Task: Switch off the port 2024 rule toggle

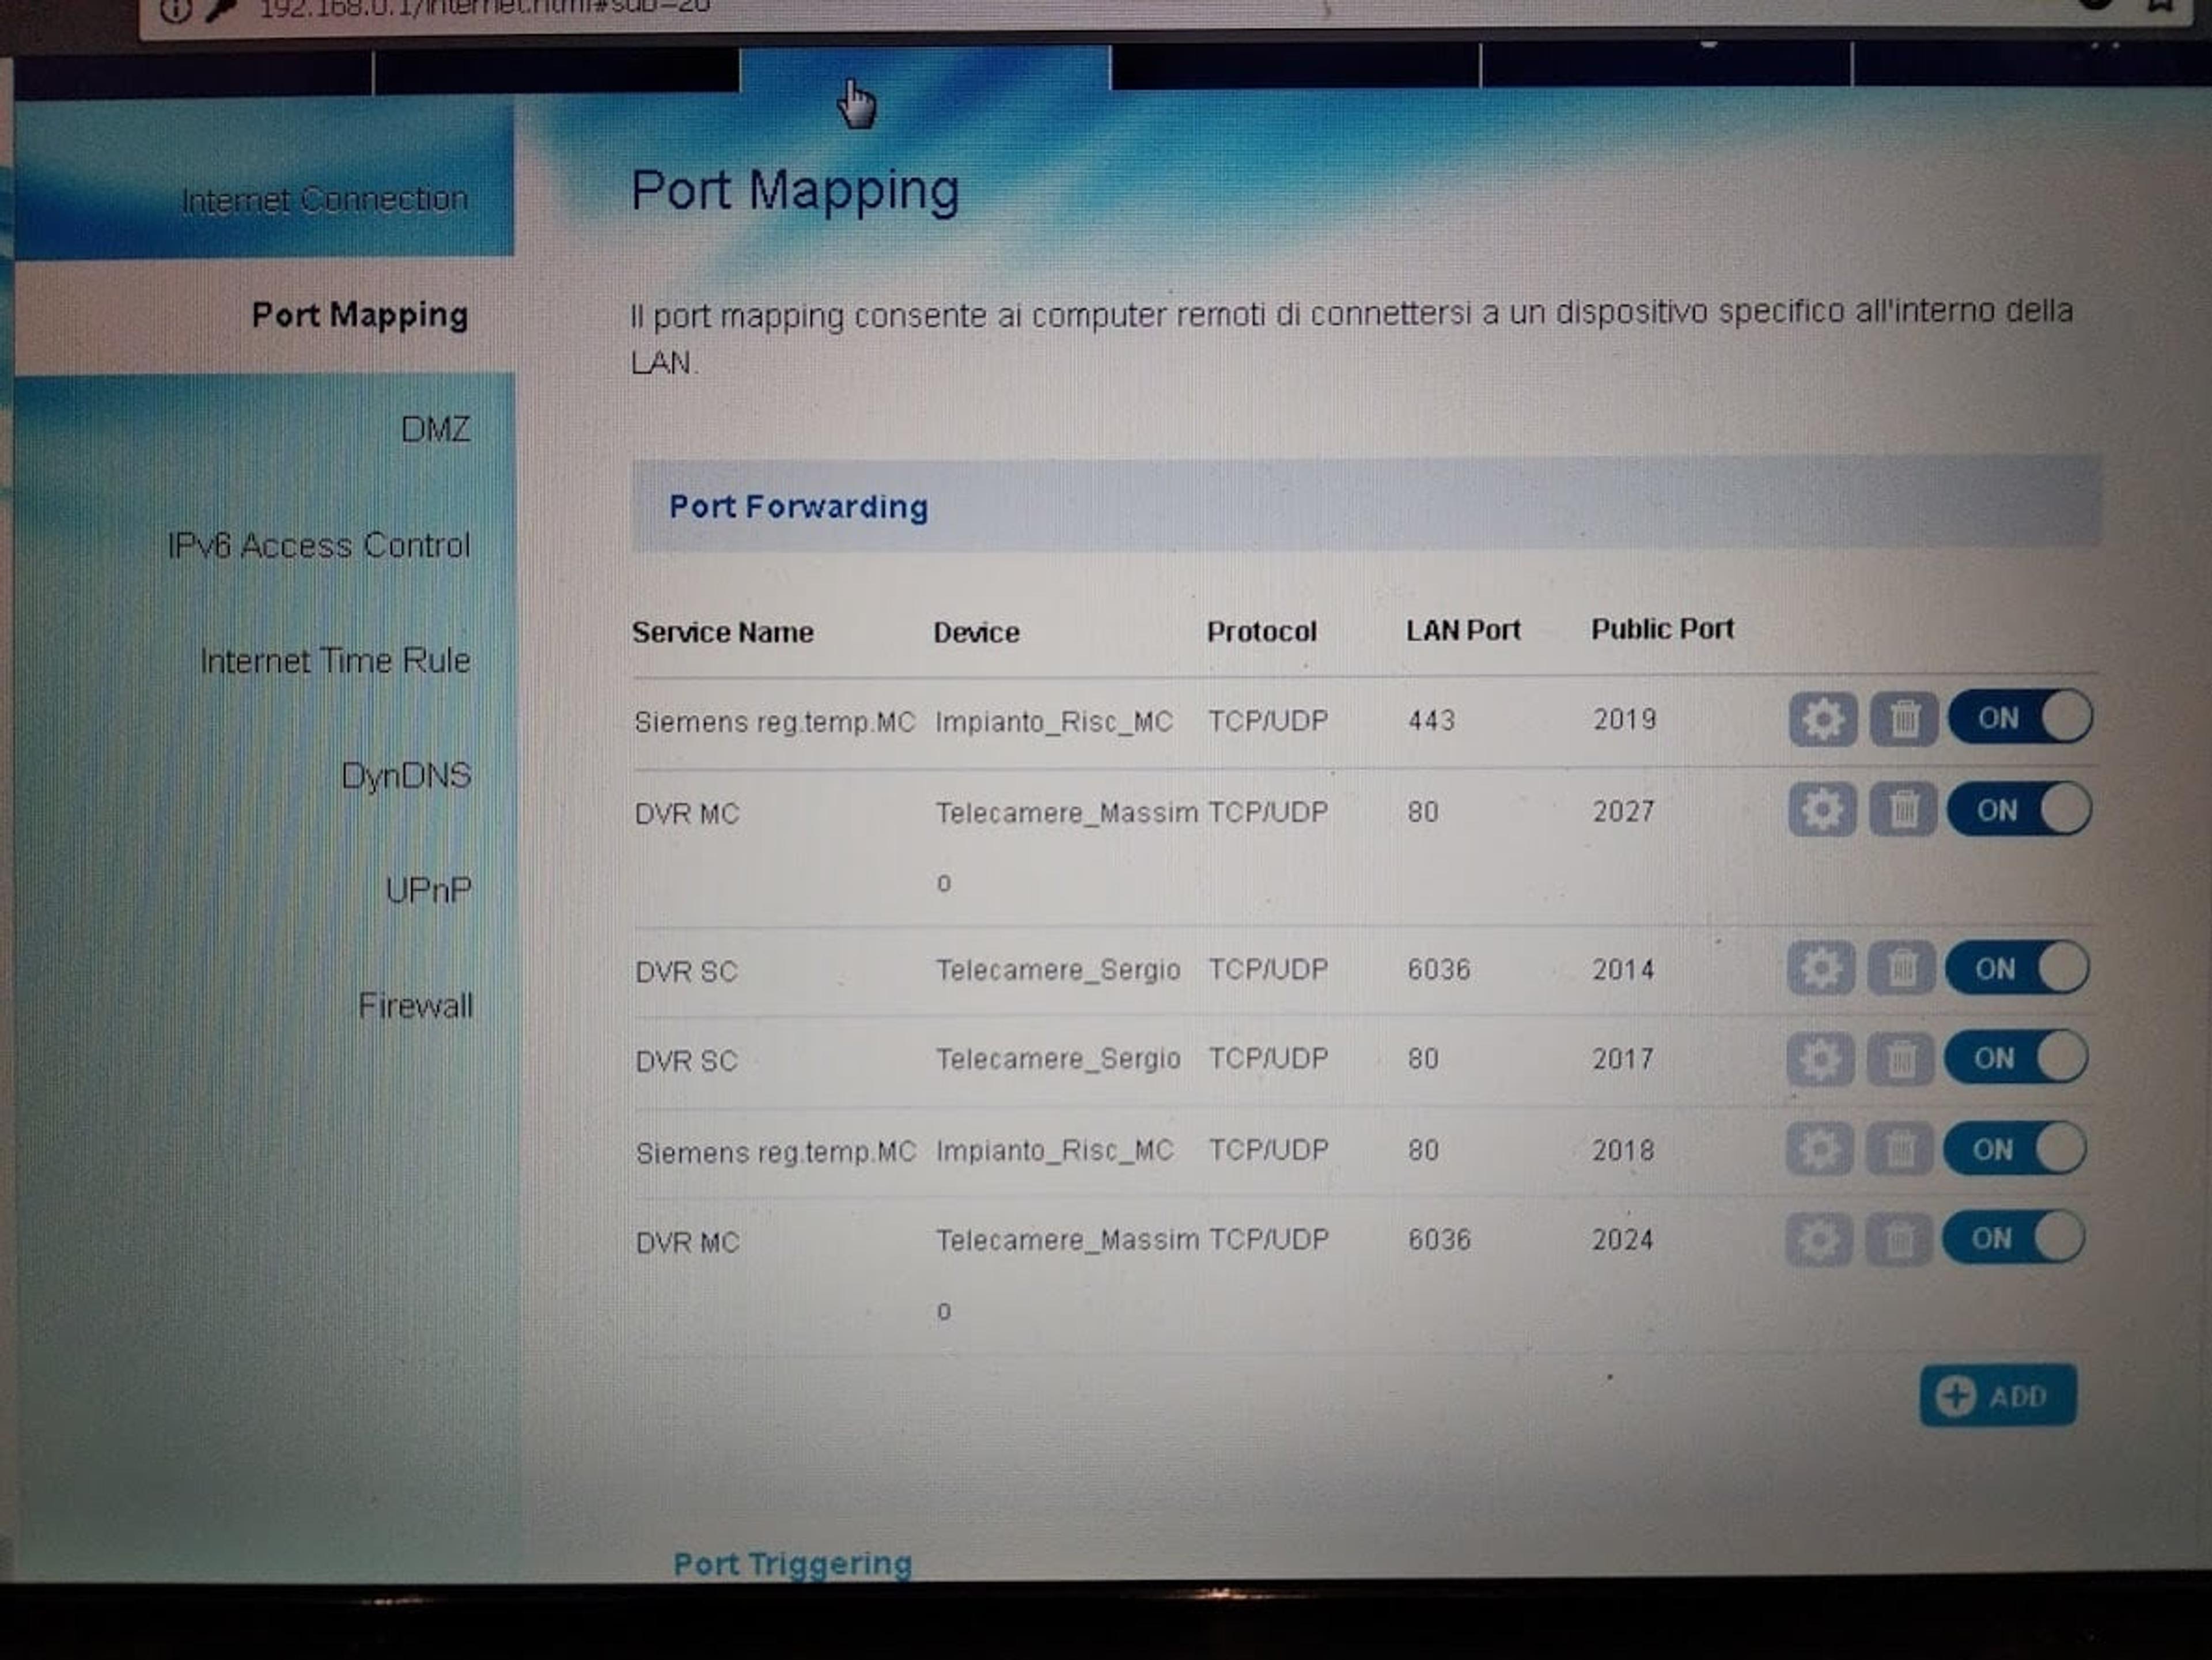Action: coord(2013,1239)
